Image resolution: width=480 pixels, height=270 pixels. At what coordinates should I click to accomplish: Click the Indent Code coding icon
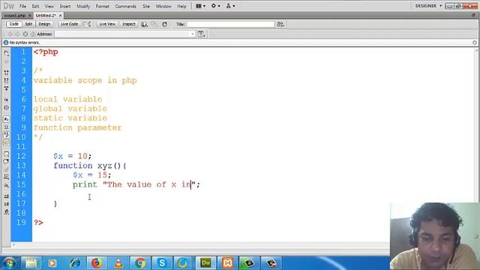7,196
